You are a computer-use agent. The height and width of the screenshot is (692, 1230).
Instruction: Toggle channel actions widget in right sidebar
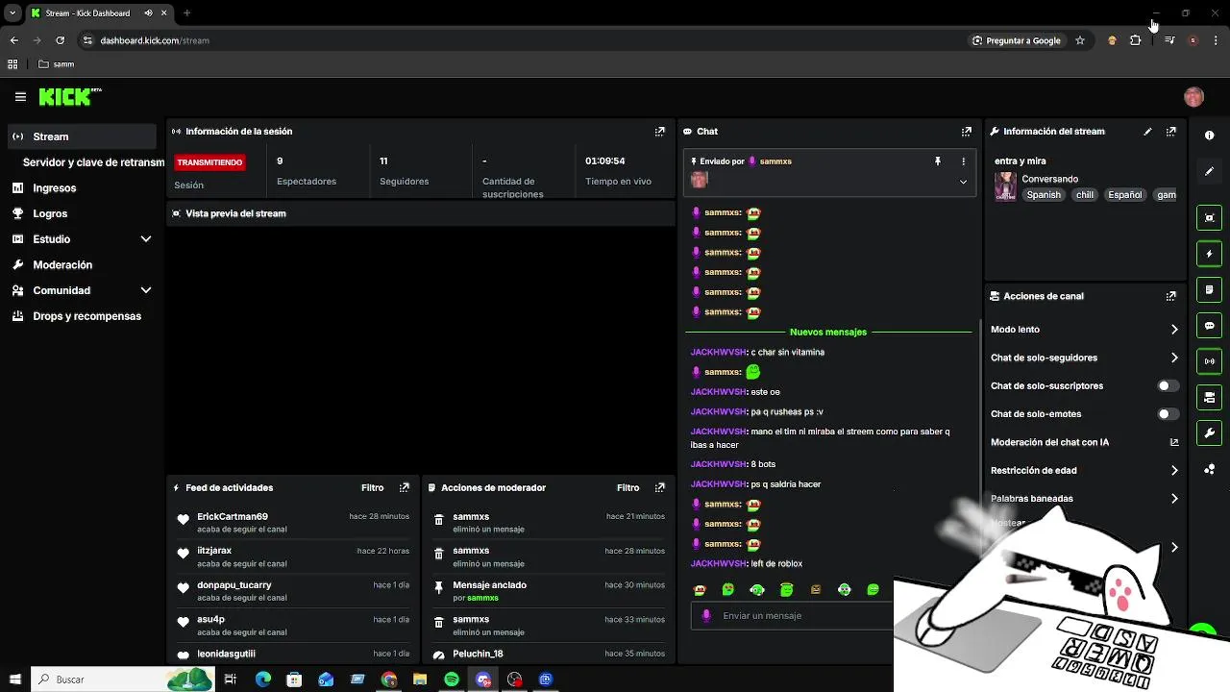pyautogui.click(x=1210, y=397)
